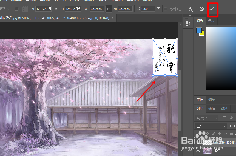Close the wallpaper document tab

pyautogui.click(x=113, y=18)
